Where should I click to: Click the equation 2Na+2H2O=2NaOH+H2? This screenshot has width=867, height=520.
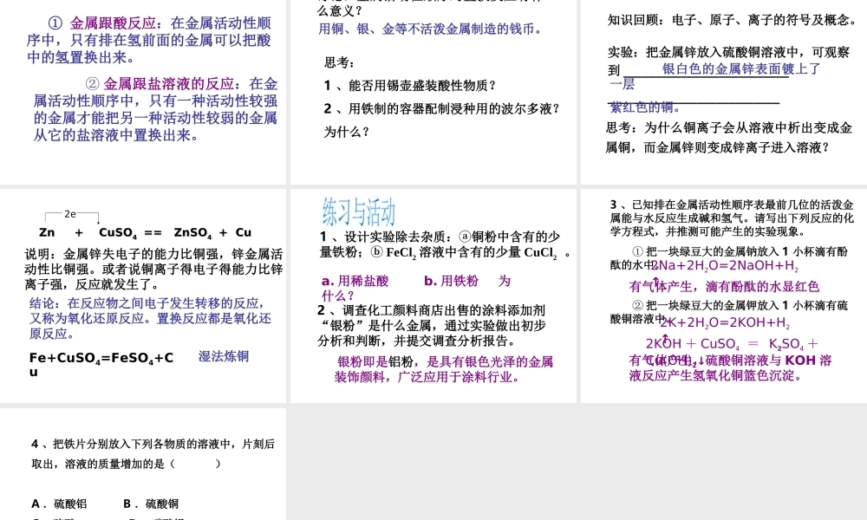tap(724, 266)
